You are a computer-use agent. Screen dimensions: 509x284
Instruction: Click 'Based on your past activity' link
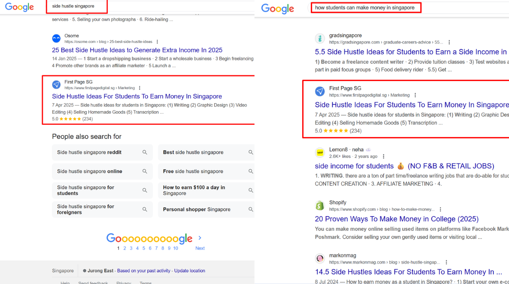[143, 271]
